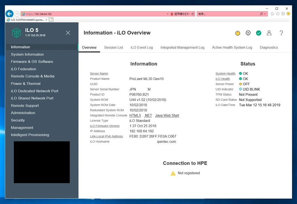297x204 pixels.
Task: Switch to the Overview tab
Action: coord(89,47)
